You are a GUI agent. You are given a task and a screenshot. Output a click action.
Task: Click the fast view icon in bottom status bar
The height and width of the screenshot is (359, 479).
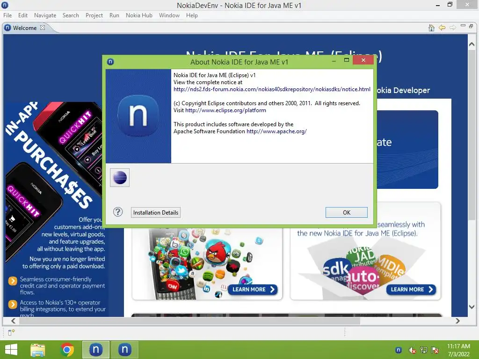click(11, 332)
